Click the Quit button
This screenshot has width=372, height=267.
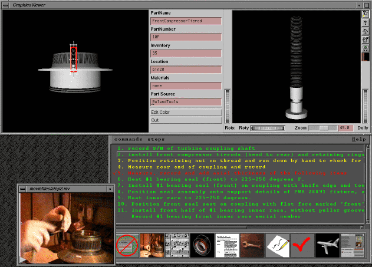(x=186, y=120)
